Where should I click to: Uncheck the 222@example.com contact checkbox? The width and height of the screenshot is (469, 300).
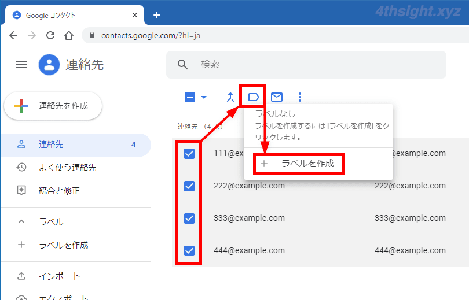pos(189,186)
